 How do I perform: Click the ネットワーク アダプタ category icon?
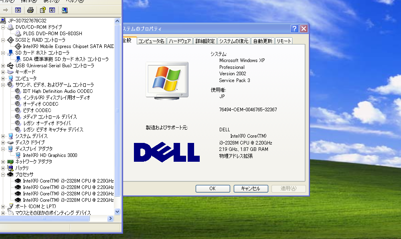(x=10, y=162)
